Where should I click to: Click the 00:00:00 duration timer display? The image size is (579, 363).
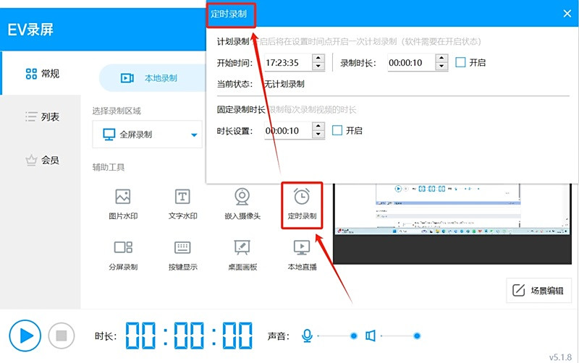click(189, 336)
